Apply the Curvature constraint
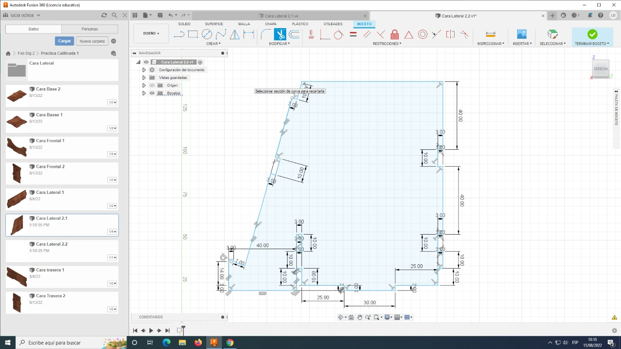The image size is (621, 349). pyautogui.click(x=464, y=34)
